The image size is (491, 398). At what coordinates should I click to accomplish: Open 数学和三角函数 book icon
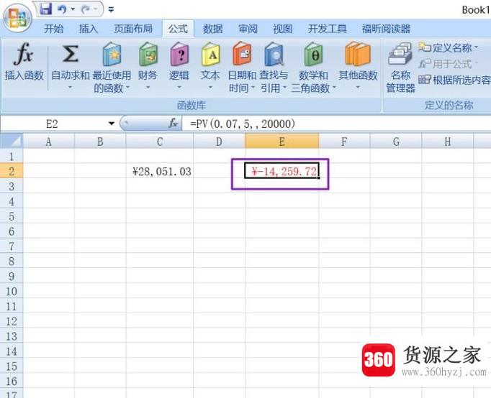[x=313, y=54]
